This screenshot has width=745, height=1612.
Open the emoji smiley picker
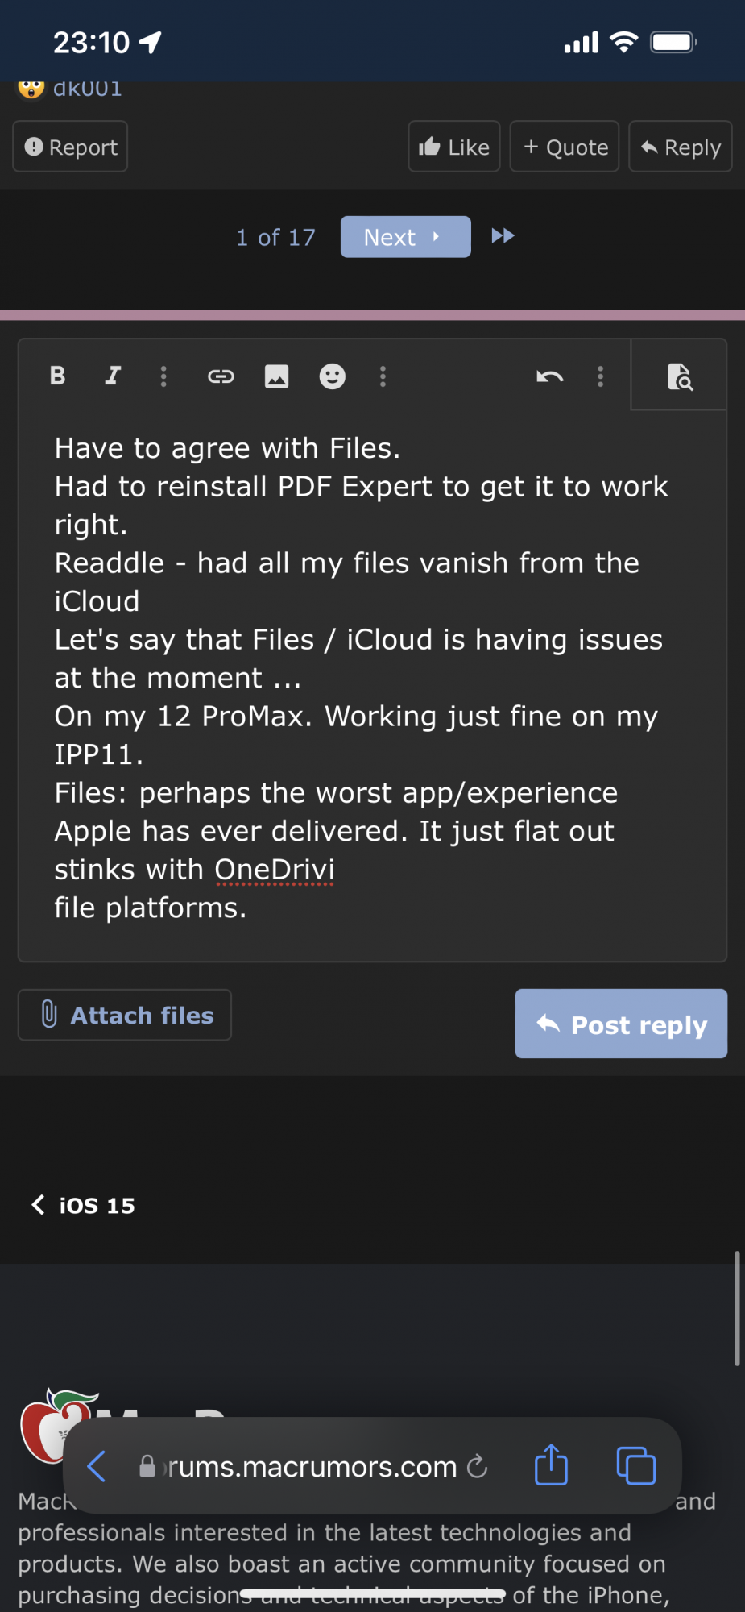click(x=332, y=376)
